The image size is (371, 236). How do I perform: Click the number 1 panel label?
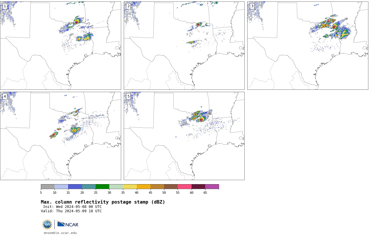[5, 6]
